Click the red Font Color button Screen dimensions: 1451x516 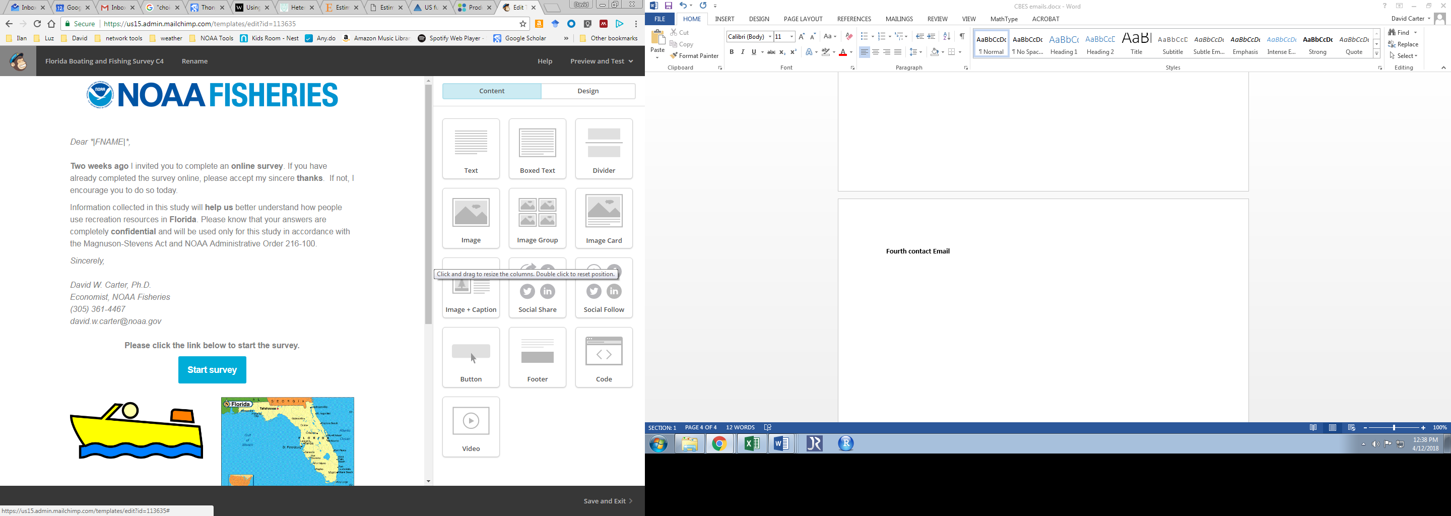pyautogui.click(x=843, y=52)
